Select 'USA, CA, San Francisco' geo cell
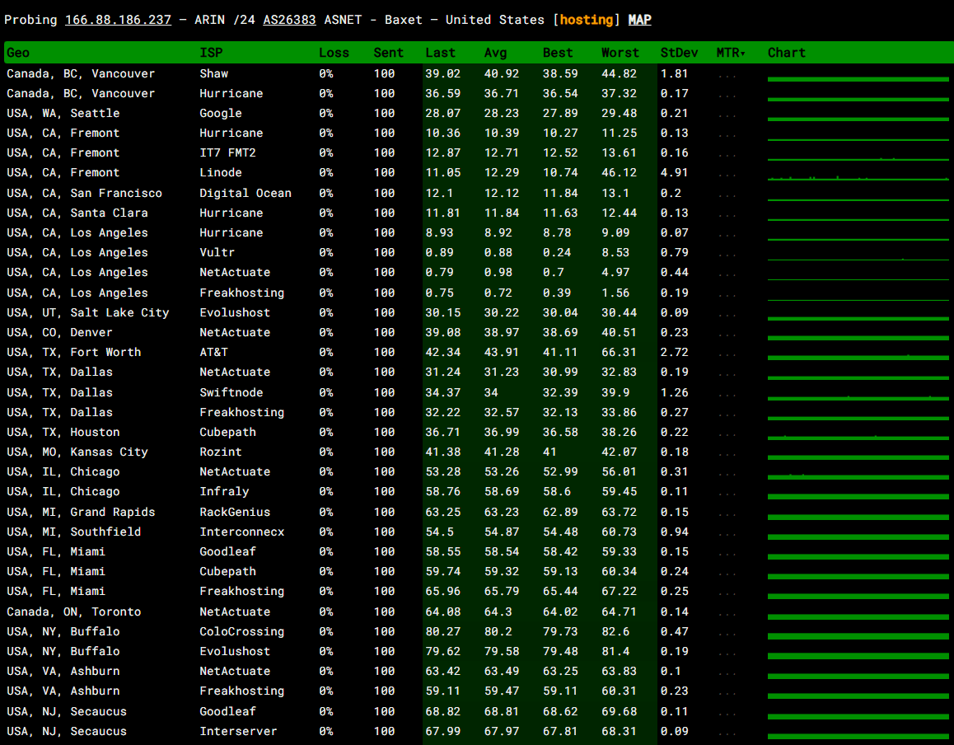The image size is (954, 745). [85, 193]
